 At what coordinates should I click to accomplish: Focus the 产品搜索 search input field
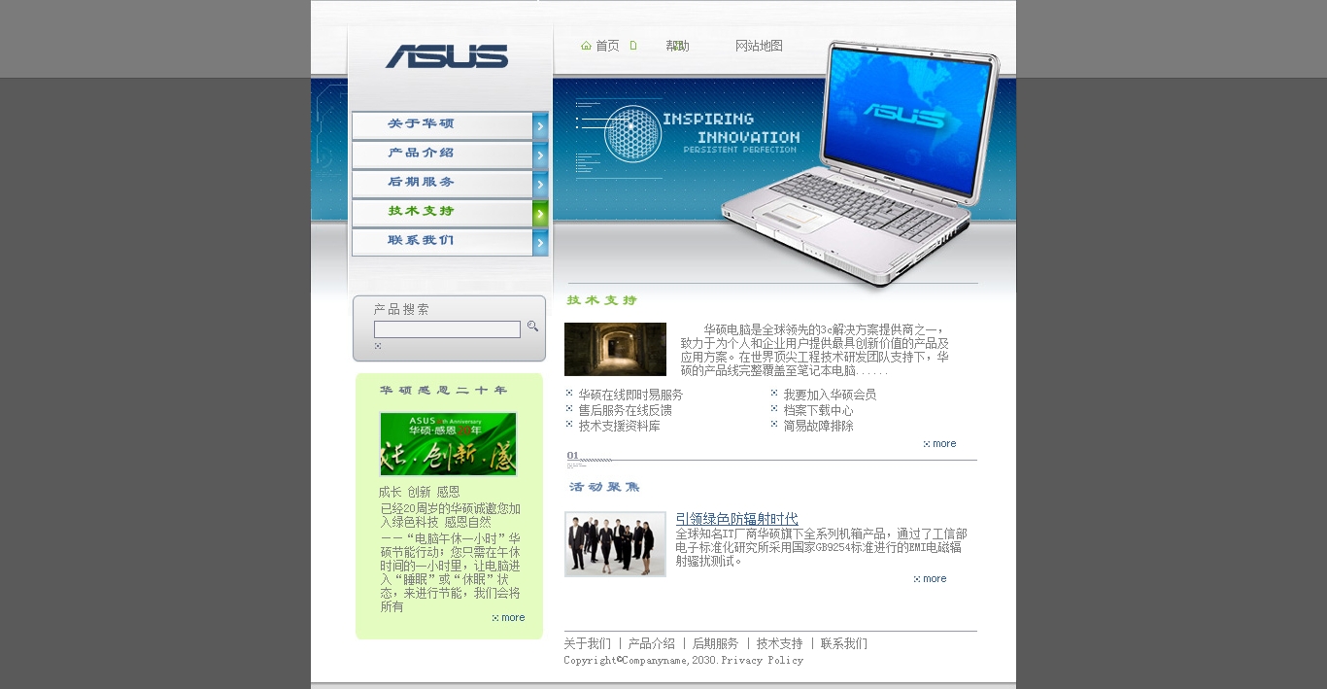point(447,329)
